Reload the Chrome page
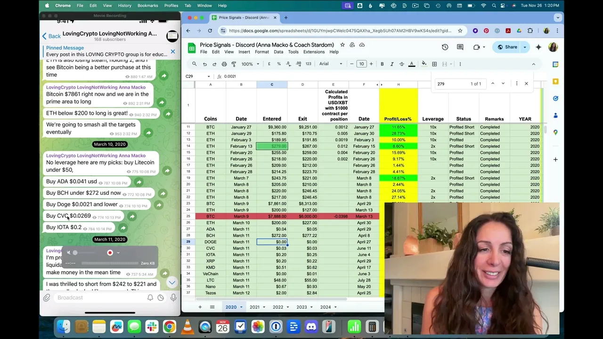The width and height of the screenshot is (603, 339). tap(211, 31)
